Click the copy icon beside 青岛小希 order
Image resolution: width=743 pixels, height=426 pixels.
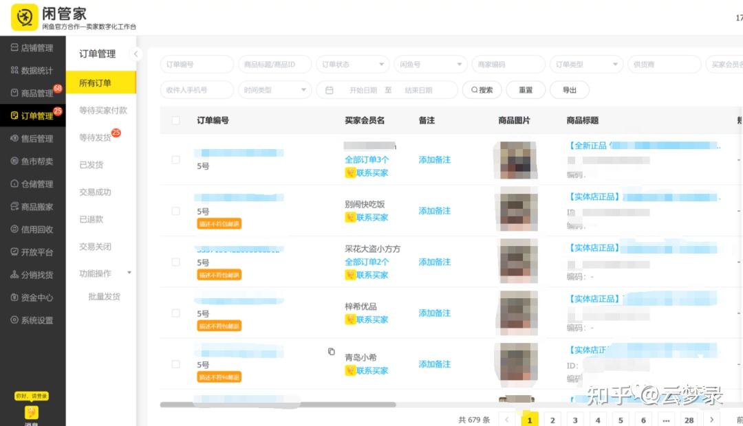click(x=331, y=351)
